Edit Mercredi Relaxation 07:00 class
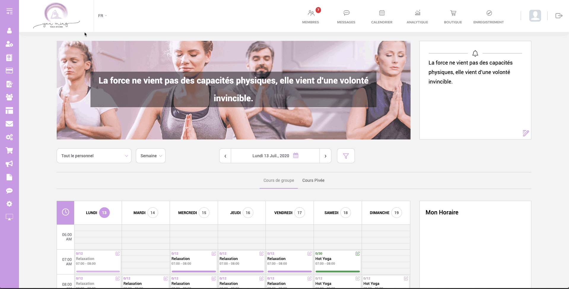 tap(214, 253)
